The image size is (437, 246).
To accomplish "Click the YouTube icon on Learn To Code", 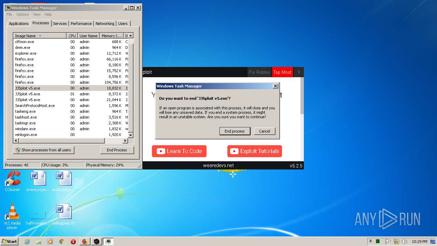I will click(x=161, y=151).
